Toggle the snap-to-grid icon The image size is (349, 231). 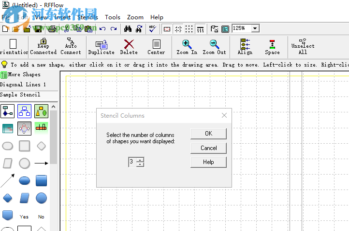coord(178,29)
